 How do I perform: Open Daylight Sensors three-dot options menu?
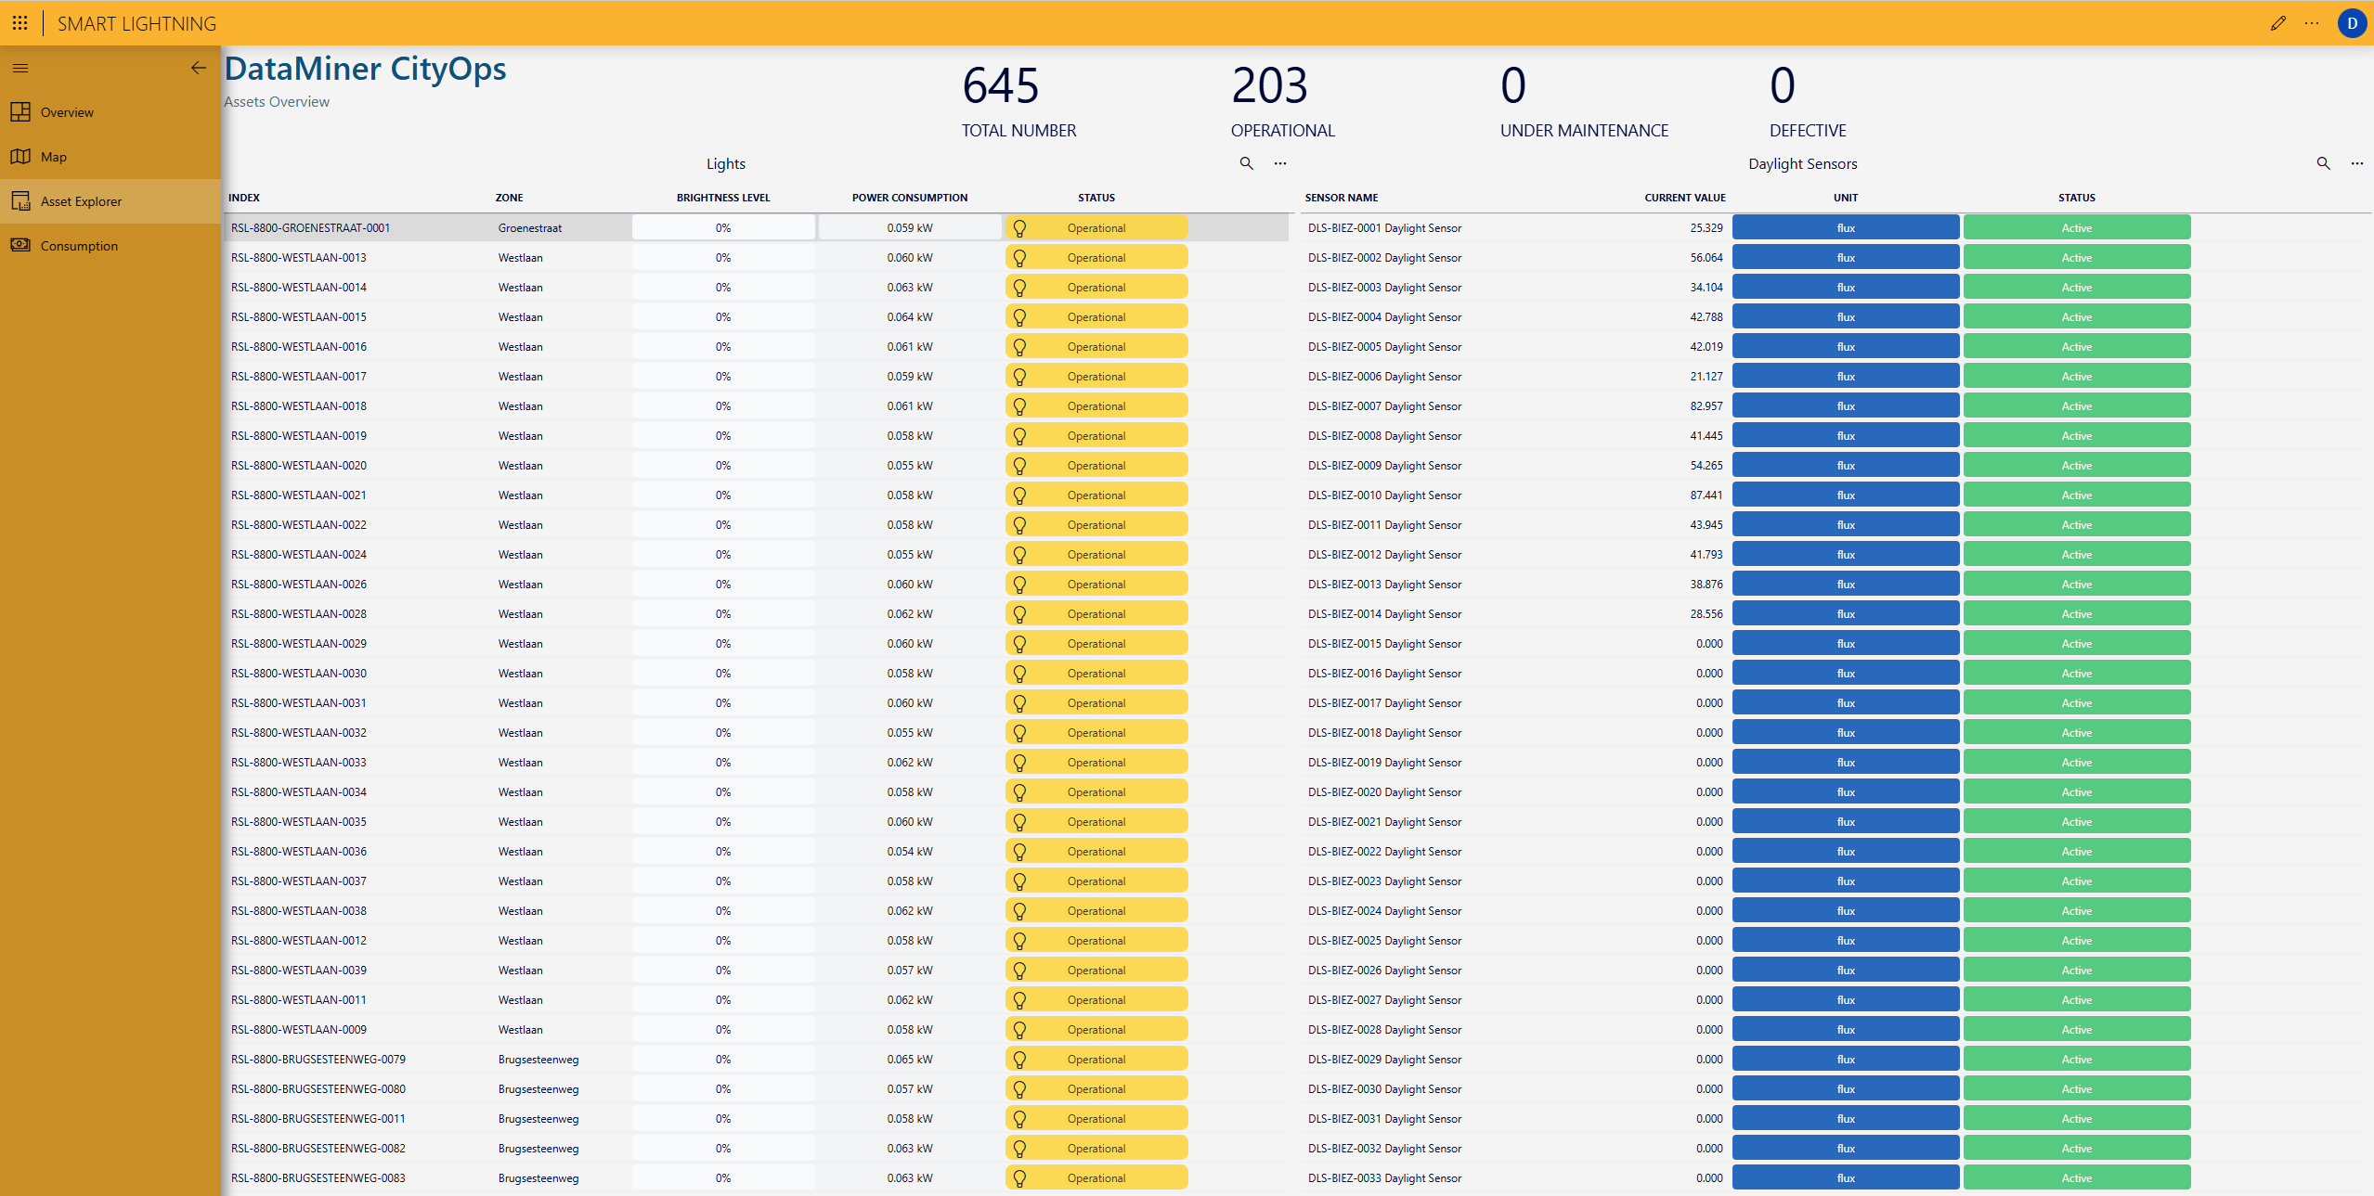[2356, 163]
